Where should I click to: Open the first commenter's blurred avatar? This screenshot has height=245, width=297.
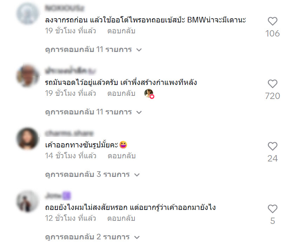coord(28,13)
